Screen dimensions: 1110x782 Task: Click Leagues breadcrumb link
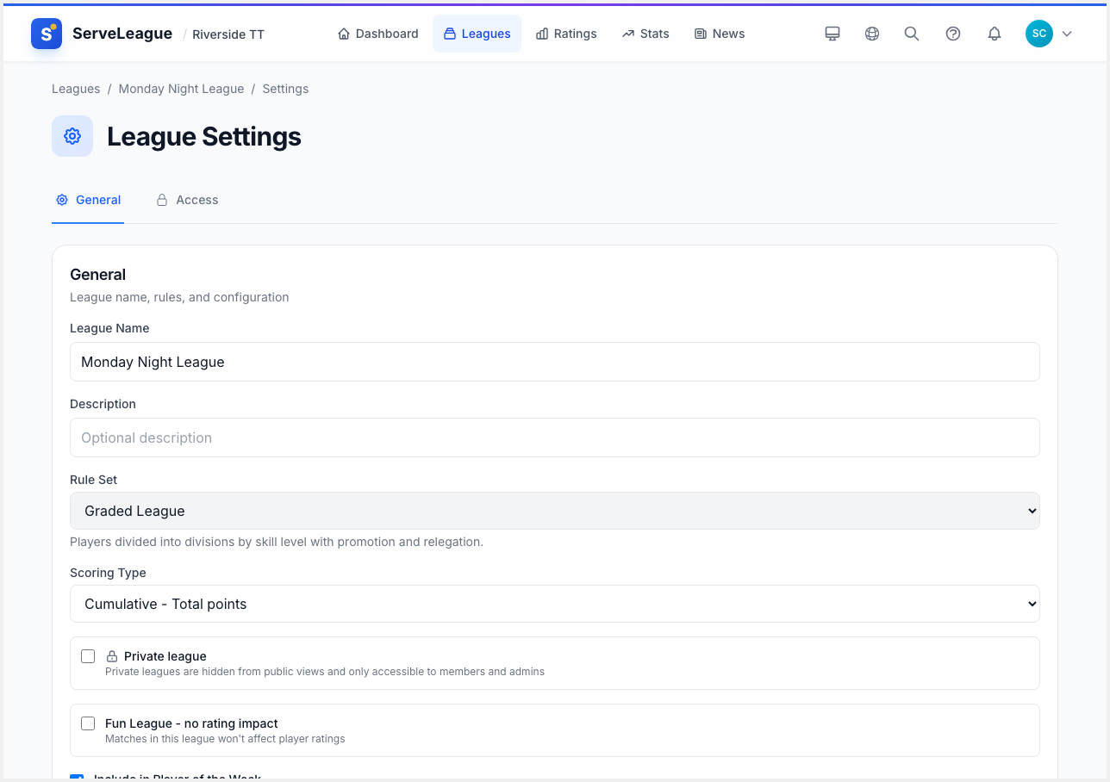pos(76,89)
